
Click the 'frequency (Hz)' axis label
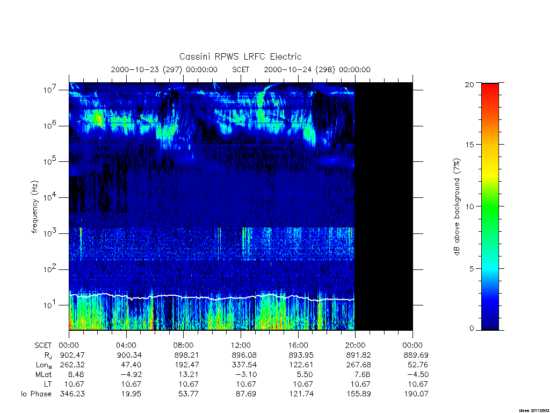tap(34, 207)
